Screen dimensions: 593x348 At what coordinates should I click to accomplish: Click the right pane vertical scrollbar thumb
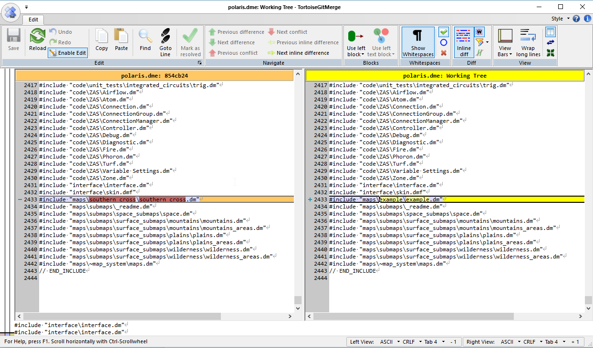(x=588, y=300)
